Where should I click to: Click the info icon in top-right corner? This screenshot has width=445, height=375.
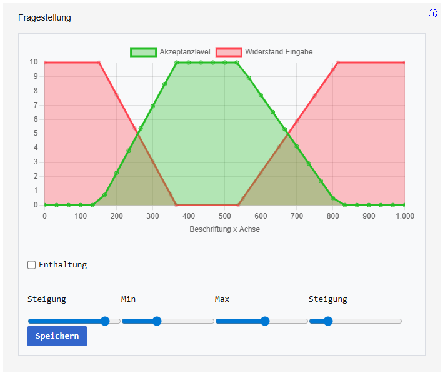(433, 14)
